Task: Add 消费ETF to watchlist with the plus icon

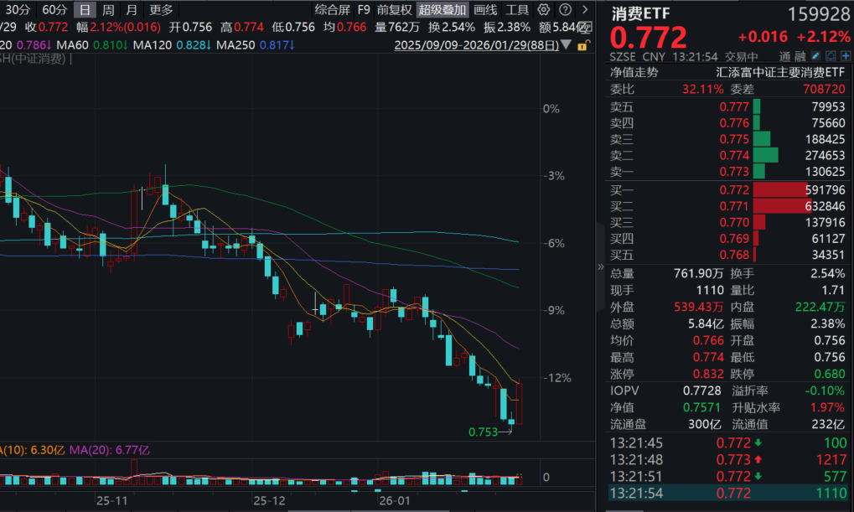Action: (846, 55)
